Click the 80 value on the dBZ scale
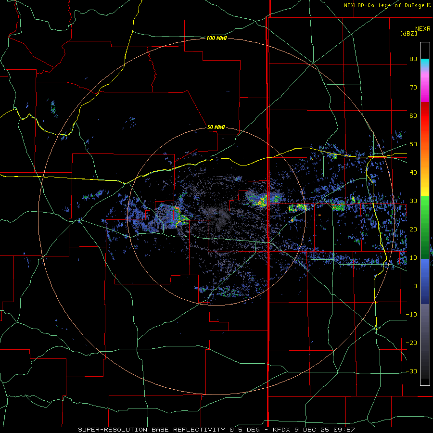The image size is (433, 433). click(413, 59)
